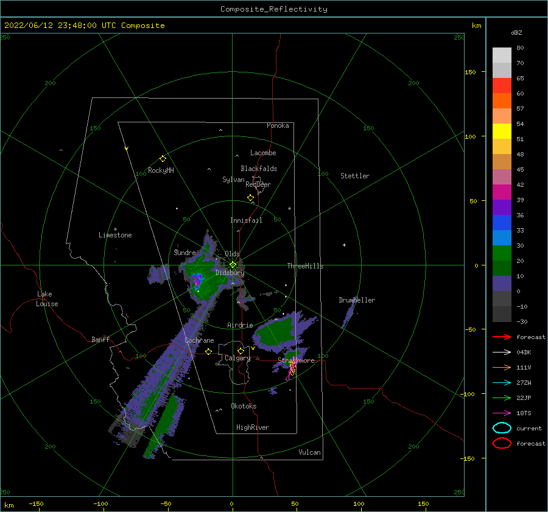Screen dimensions: 548x512
Task: Click the Cochrane label
Action: [199, 340]
